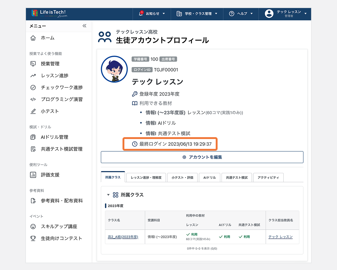
Task: Click the 60コマ(実践1のみ) text in table
Action: (x=198, y=239)
